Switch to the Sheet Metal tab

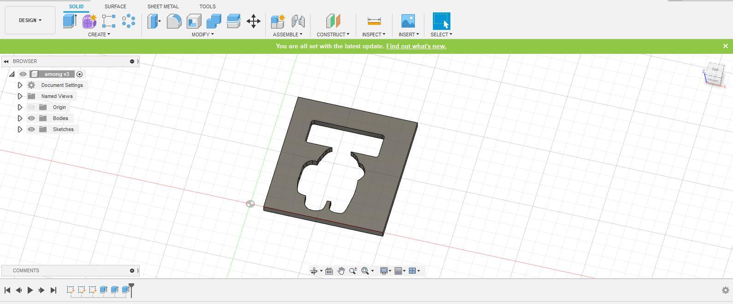(x=163, y=6)
